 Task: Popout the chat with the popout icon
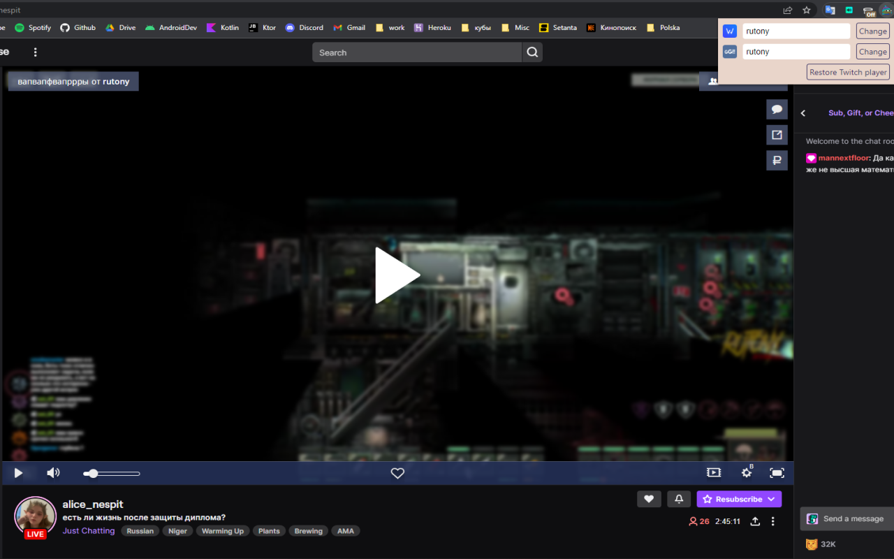click(777, 134)
